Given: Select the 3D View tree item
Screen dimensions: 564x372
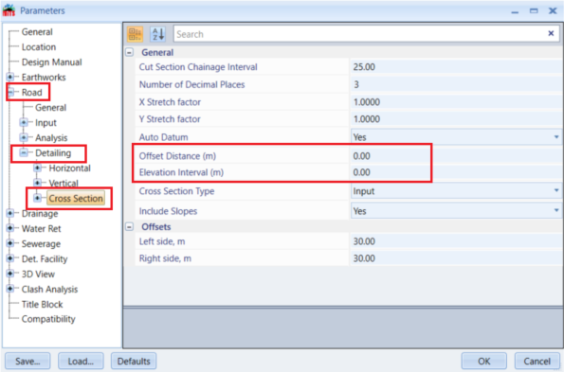Looking at the screenshot, I should (38, 274).
